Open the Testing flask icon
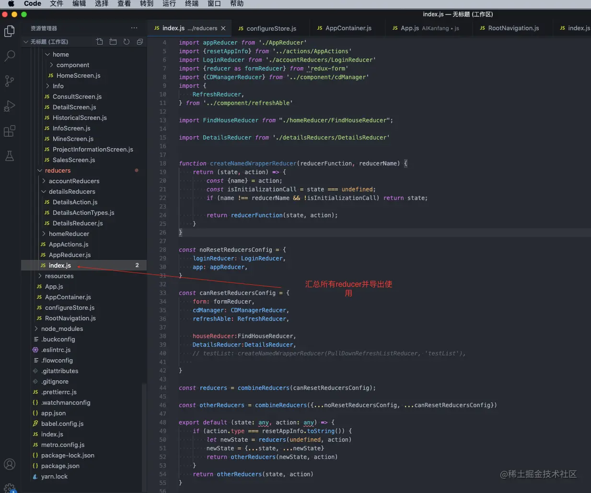Viewport: 591px width, 493px height. [9, 156]
